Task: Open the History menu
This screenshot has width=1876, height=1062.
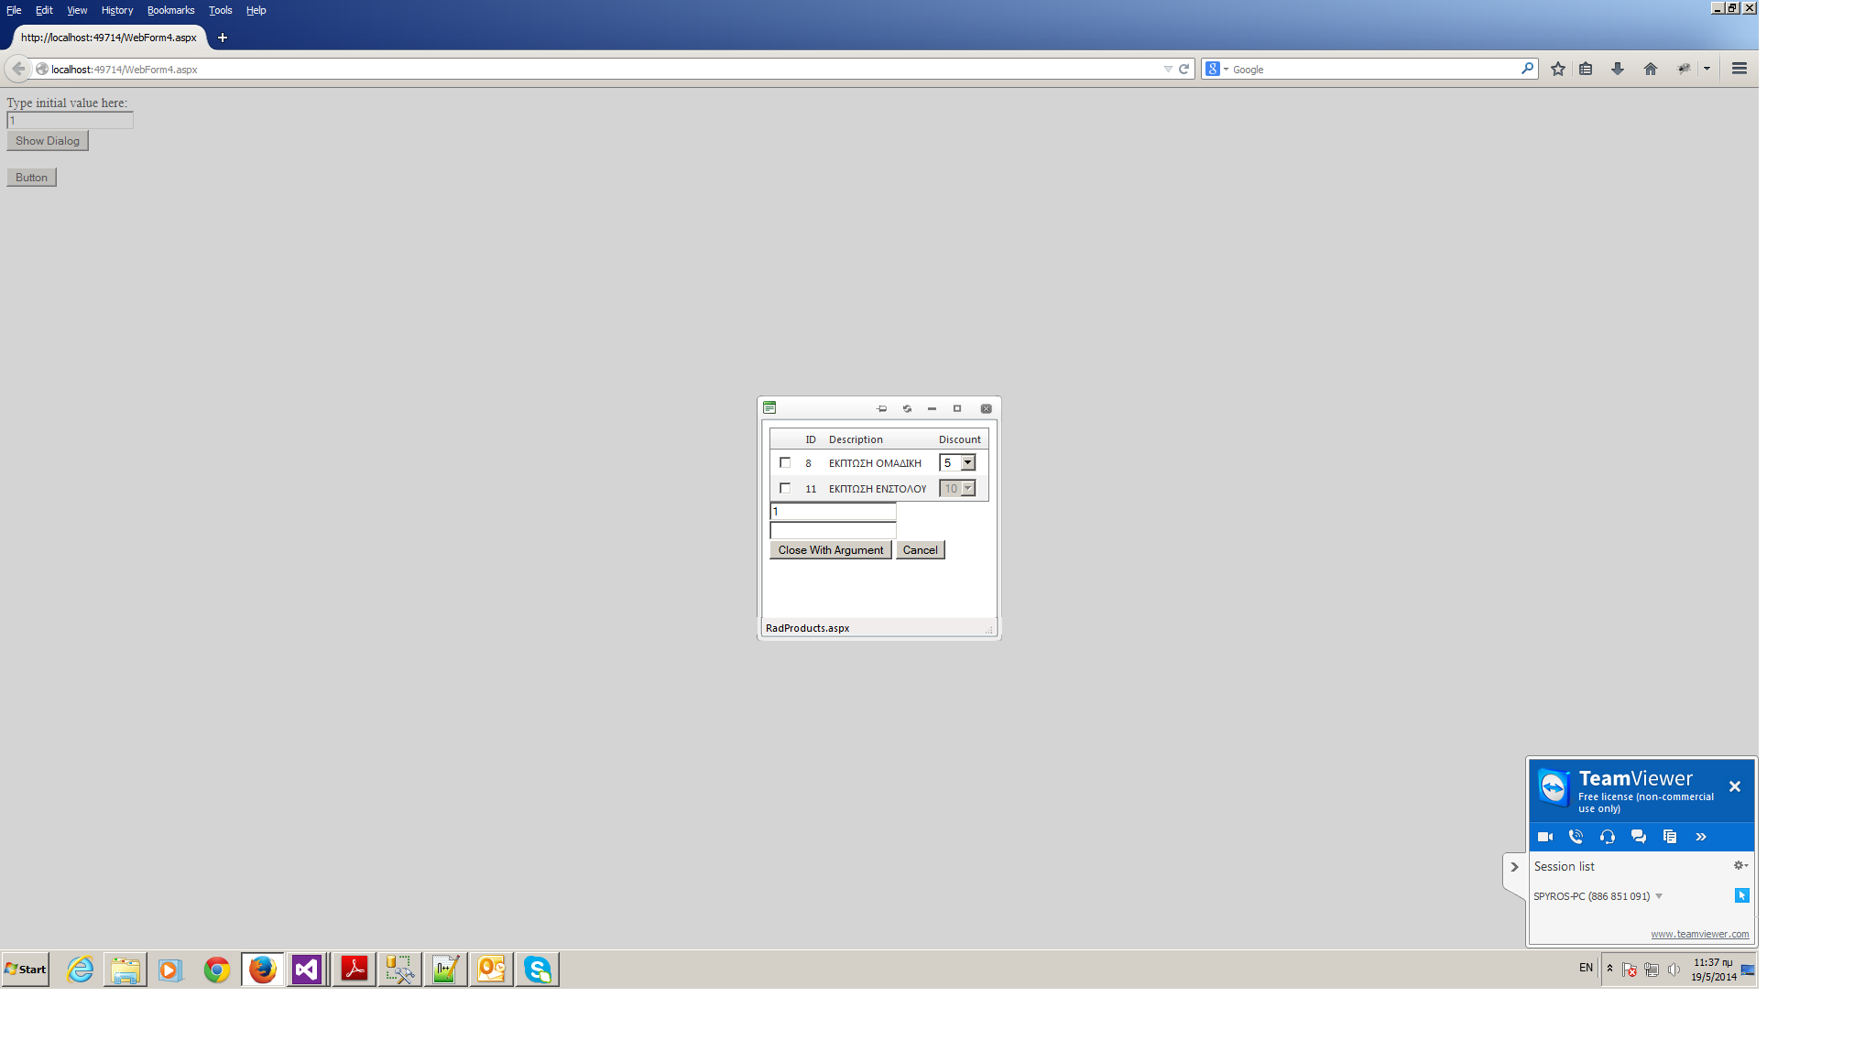Action: 116,10
